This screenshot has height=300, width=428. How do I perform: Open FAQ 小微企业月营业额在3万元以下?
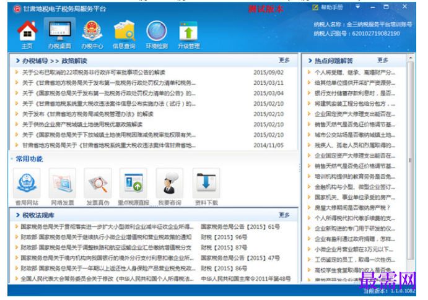[x=354, y=249]
